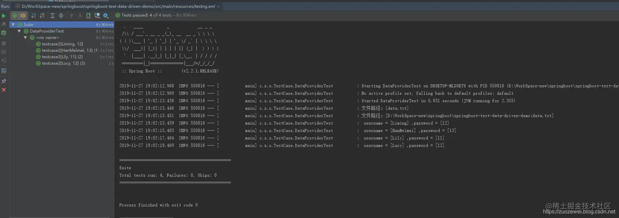
Task: Go to the next failed test arrow
Action: 80,16
